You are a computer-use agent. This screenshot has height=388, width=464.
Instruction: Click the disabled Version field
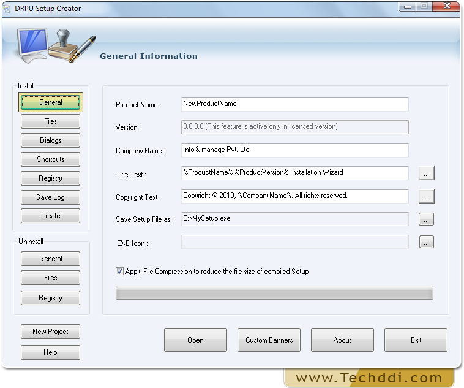click(294, 127)
